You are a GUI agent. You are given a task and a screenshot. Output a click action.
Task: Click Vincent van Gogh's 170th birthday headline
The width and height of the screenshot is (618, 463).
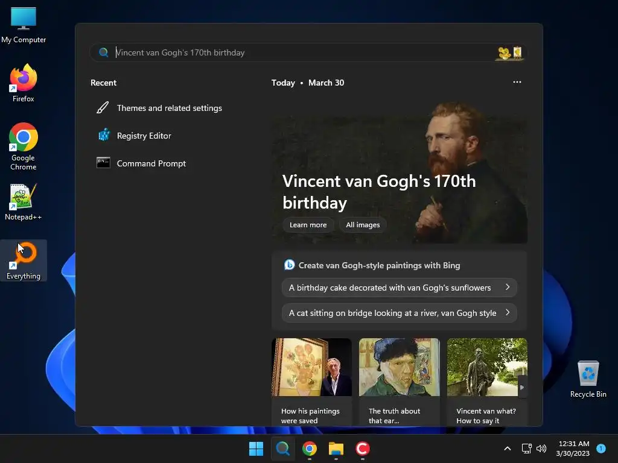pyautogui.click(x=379, y=192)
